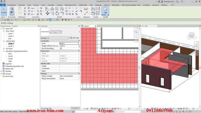This screenshot has height=113, width=201.
Task: Expand the 3D Views tree node
Action: click(4, 49)
